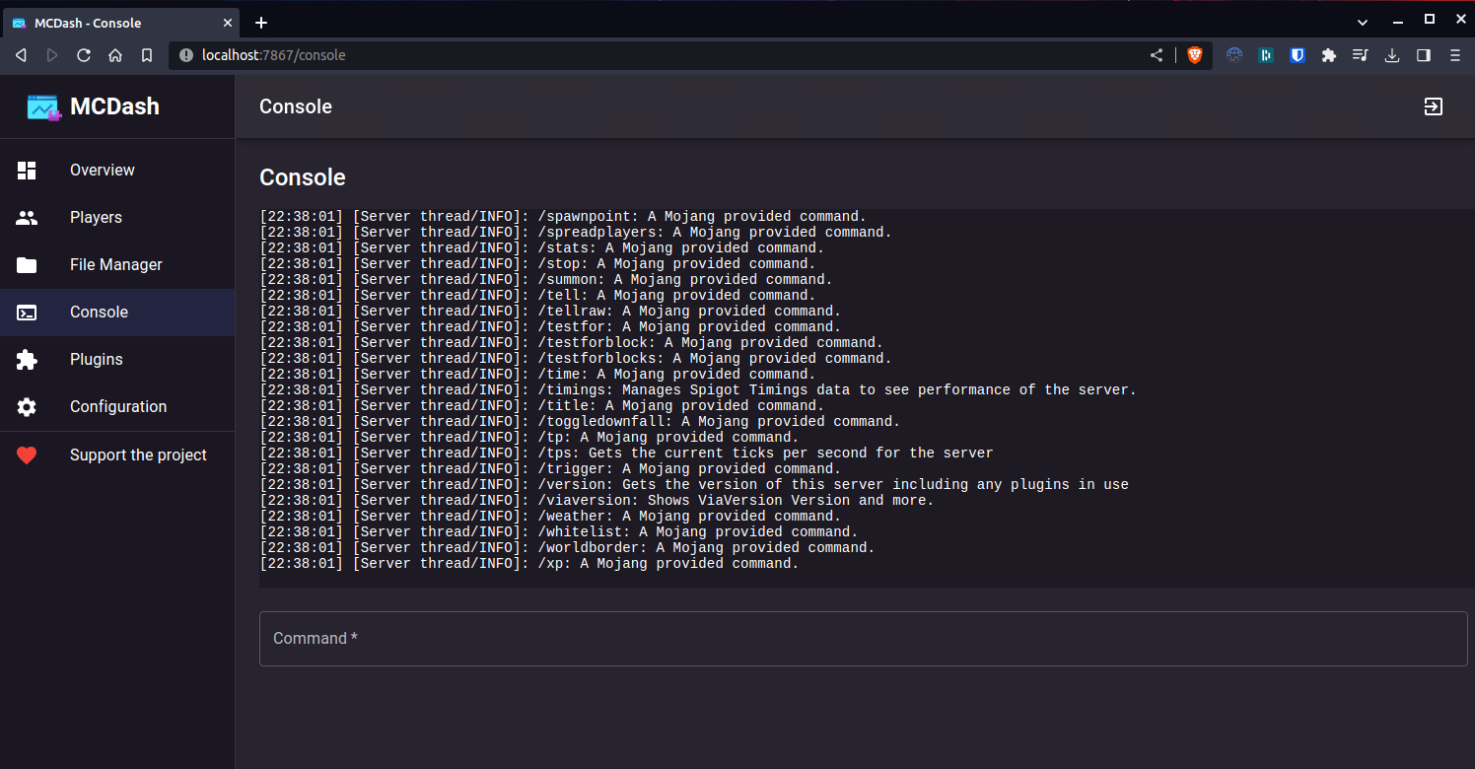Open the media playlist control icon
The width and height of the screenshot is (1475, 769).
(1361, 56)
